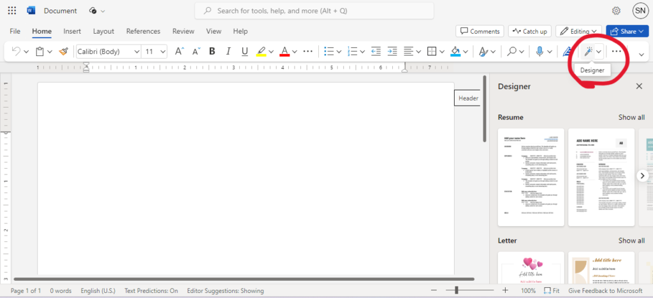Toggle Underline formatting
The width and height of the screenshot is (653, 298).
tap(244, 52)
